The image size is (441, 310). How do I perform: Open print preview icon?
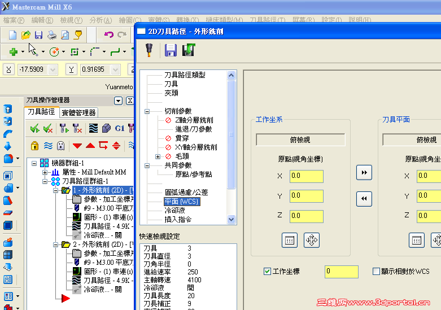pyautogui.click(x=65, y=35)
